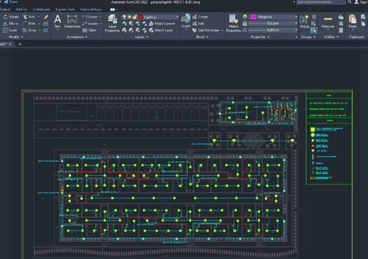Click the magenta object color swatch

coord(253,17)
